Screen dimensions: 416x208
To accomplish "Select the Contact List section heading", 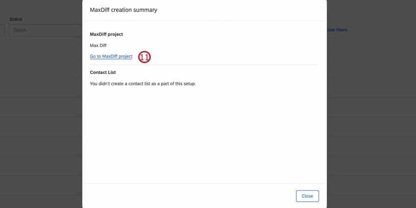I will (x=103, y=72).
